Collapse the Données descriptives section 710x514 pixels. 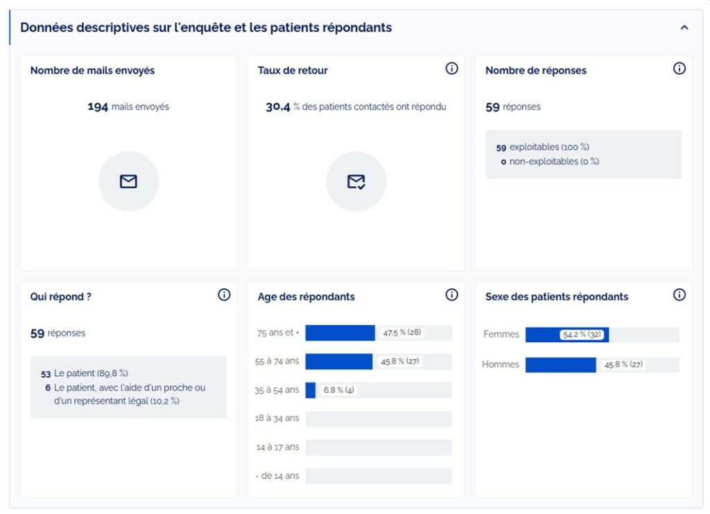pos(684,28)
